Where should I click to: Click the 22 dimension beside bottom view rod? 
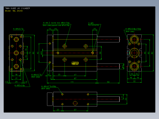tap(126, 99)
